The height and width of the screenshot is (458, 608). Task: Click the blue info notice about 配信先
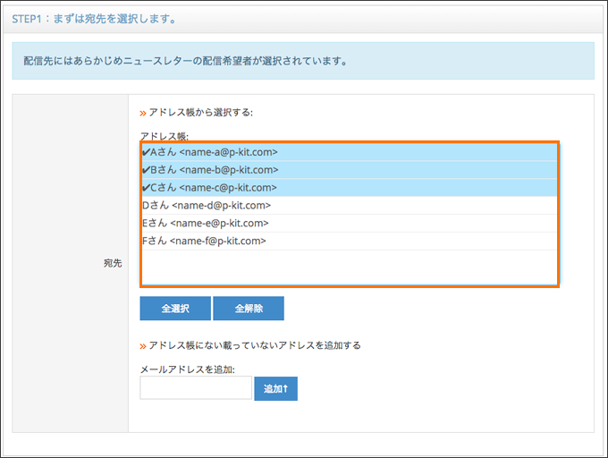303,61
